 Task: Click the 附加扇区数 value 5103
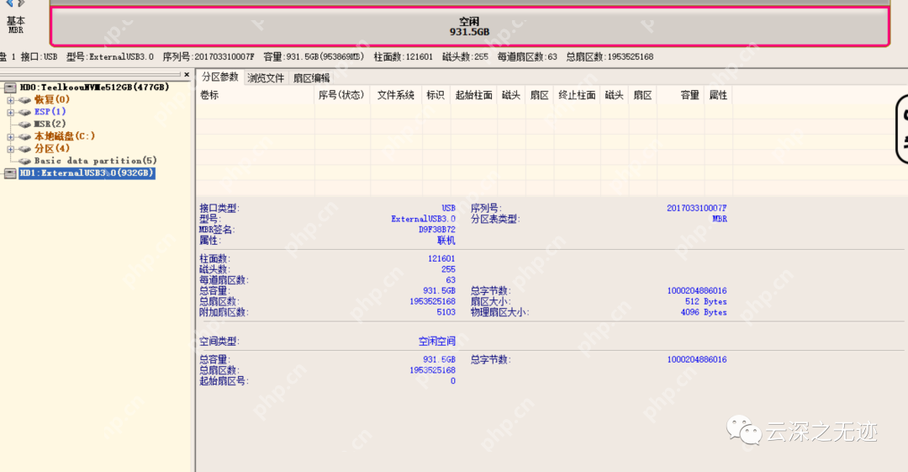446,312
